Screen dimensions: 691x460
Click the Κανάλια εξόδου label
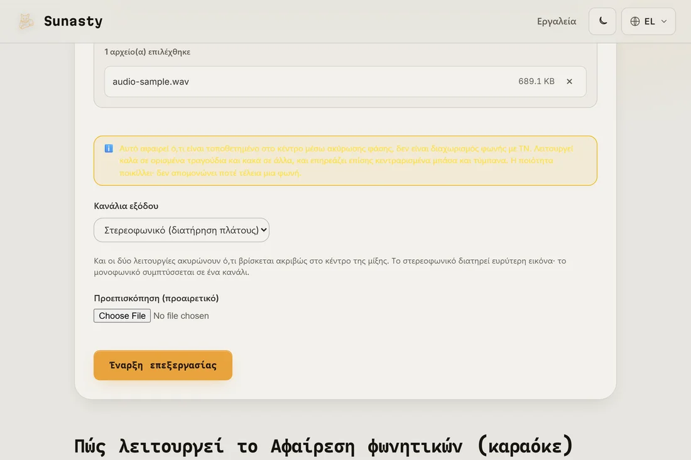(126, 206)
